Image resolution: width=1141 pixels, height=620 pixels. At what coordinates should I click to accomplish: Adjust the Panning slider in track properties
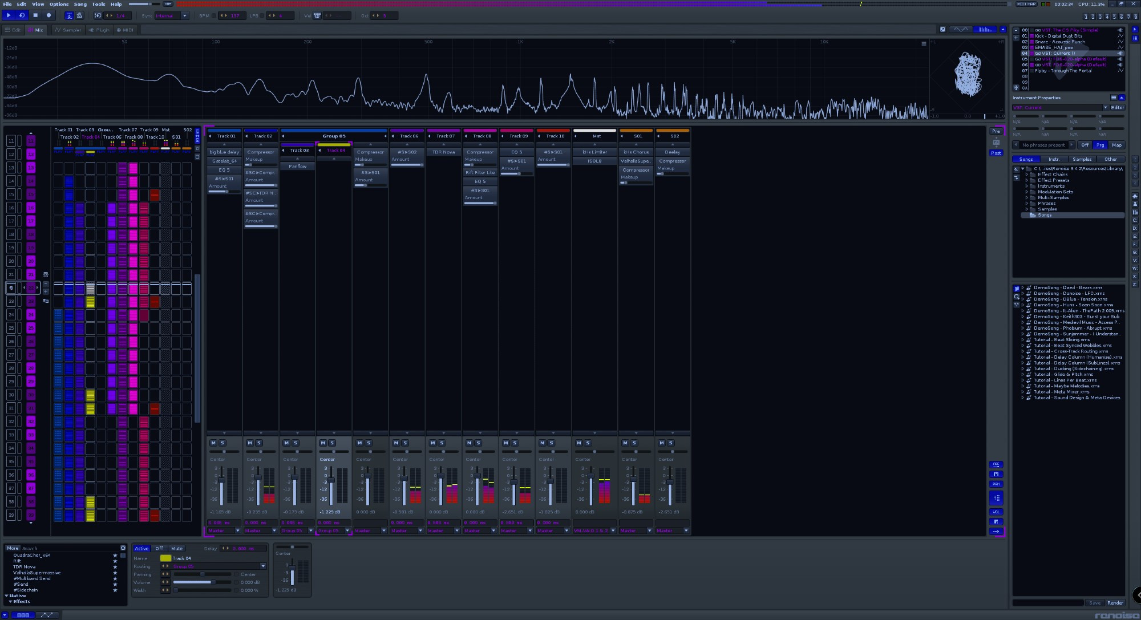203,574
